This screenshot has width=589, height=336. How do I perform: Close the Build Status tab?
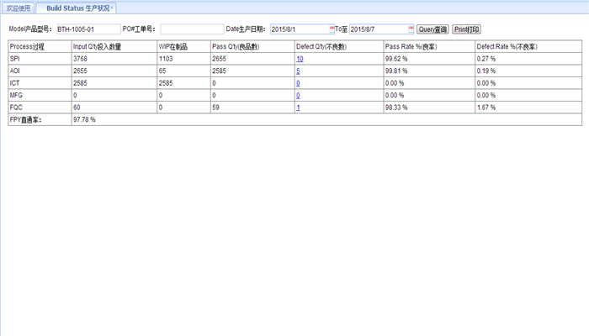112,8
